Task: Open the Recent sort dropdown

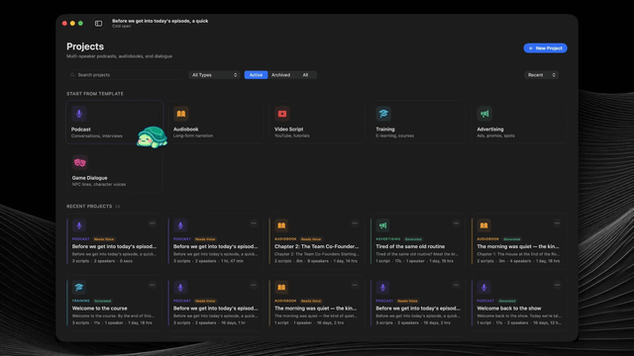Action: pos(542,75)
